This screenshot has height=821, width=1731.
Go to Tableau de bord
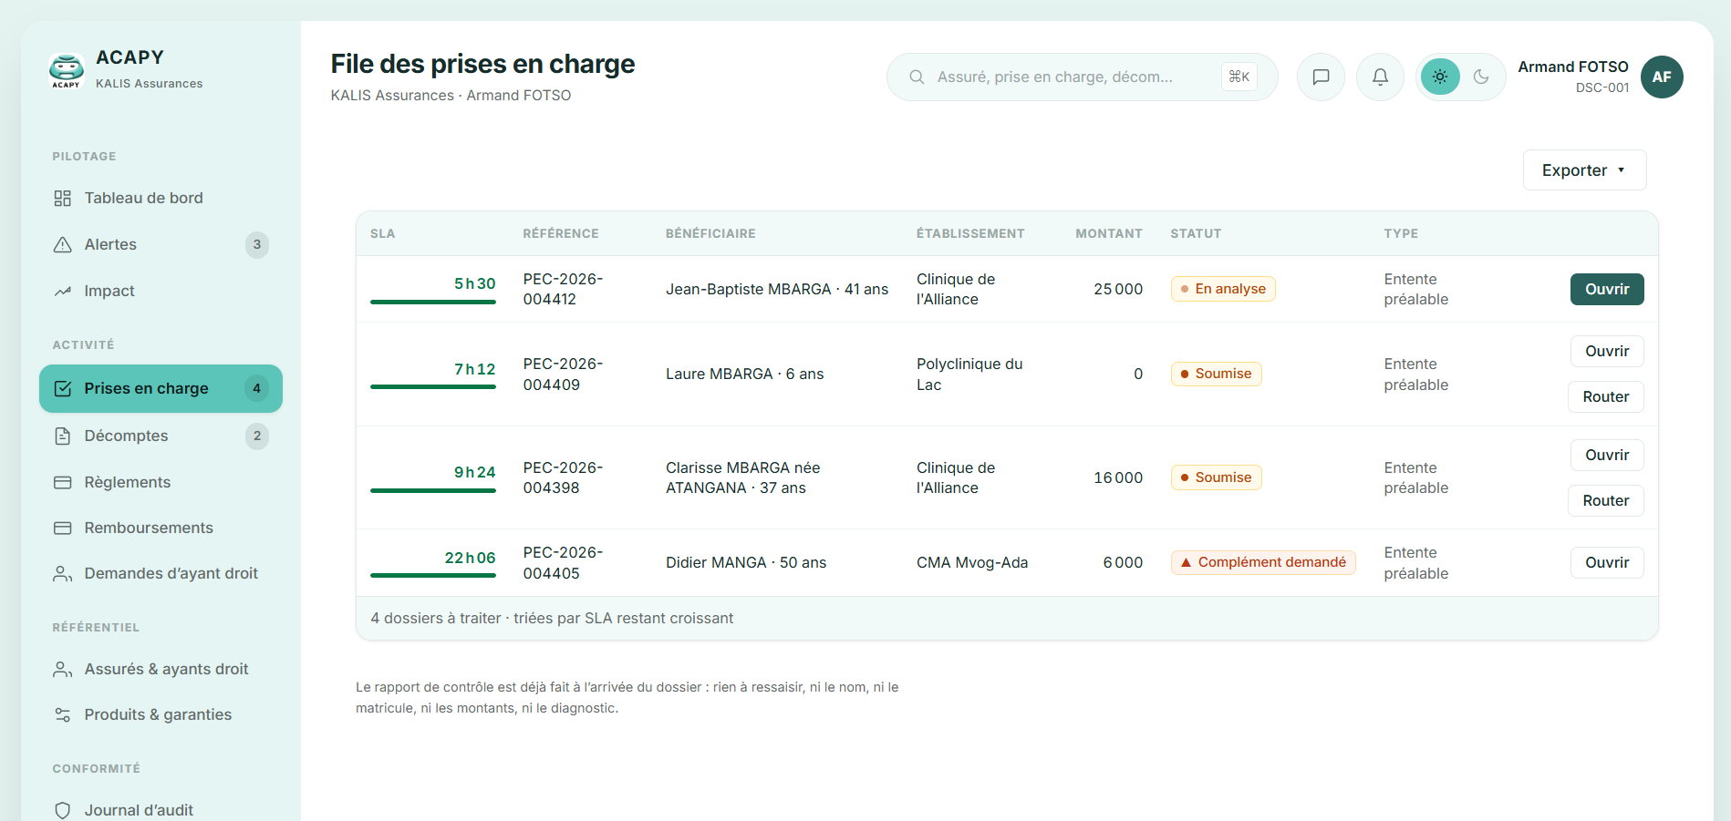161,198
